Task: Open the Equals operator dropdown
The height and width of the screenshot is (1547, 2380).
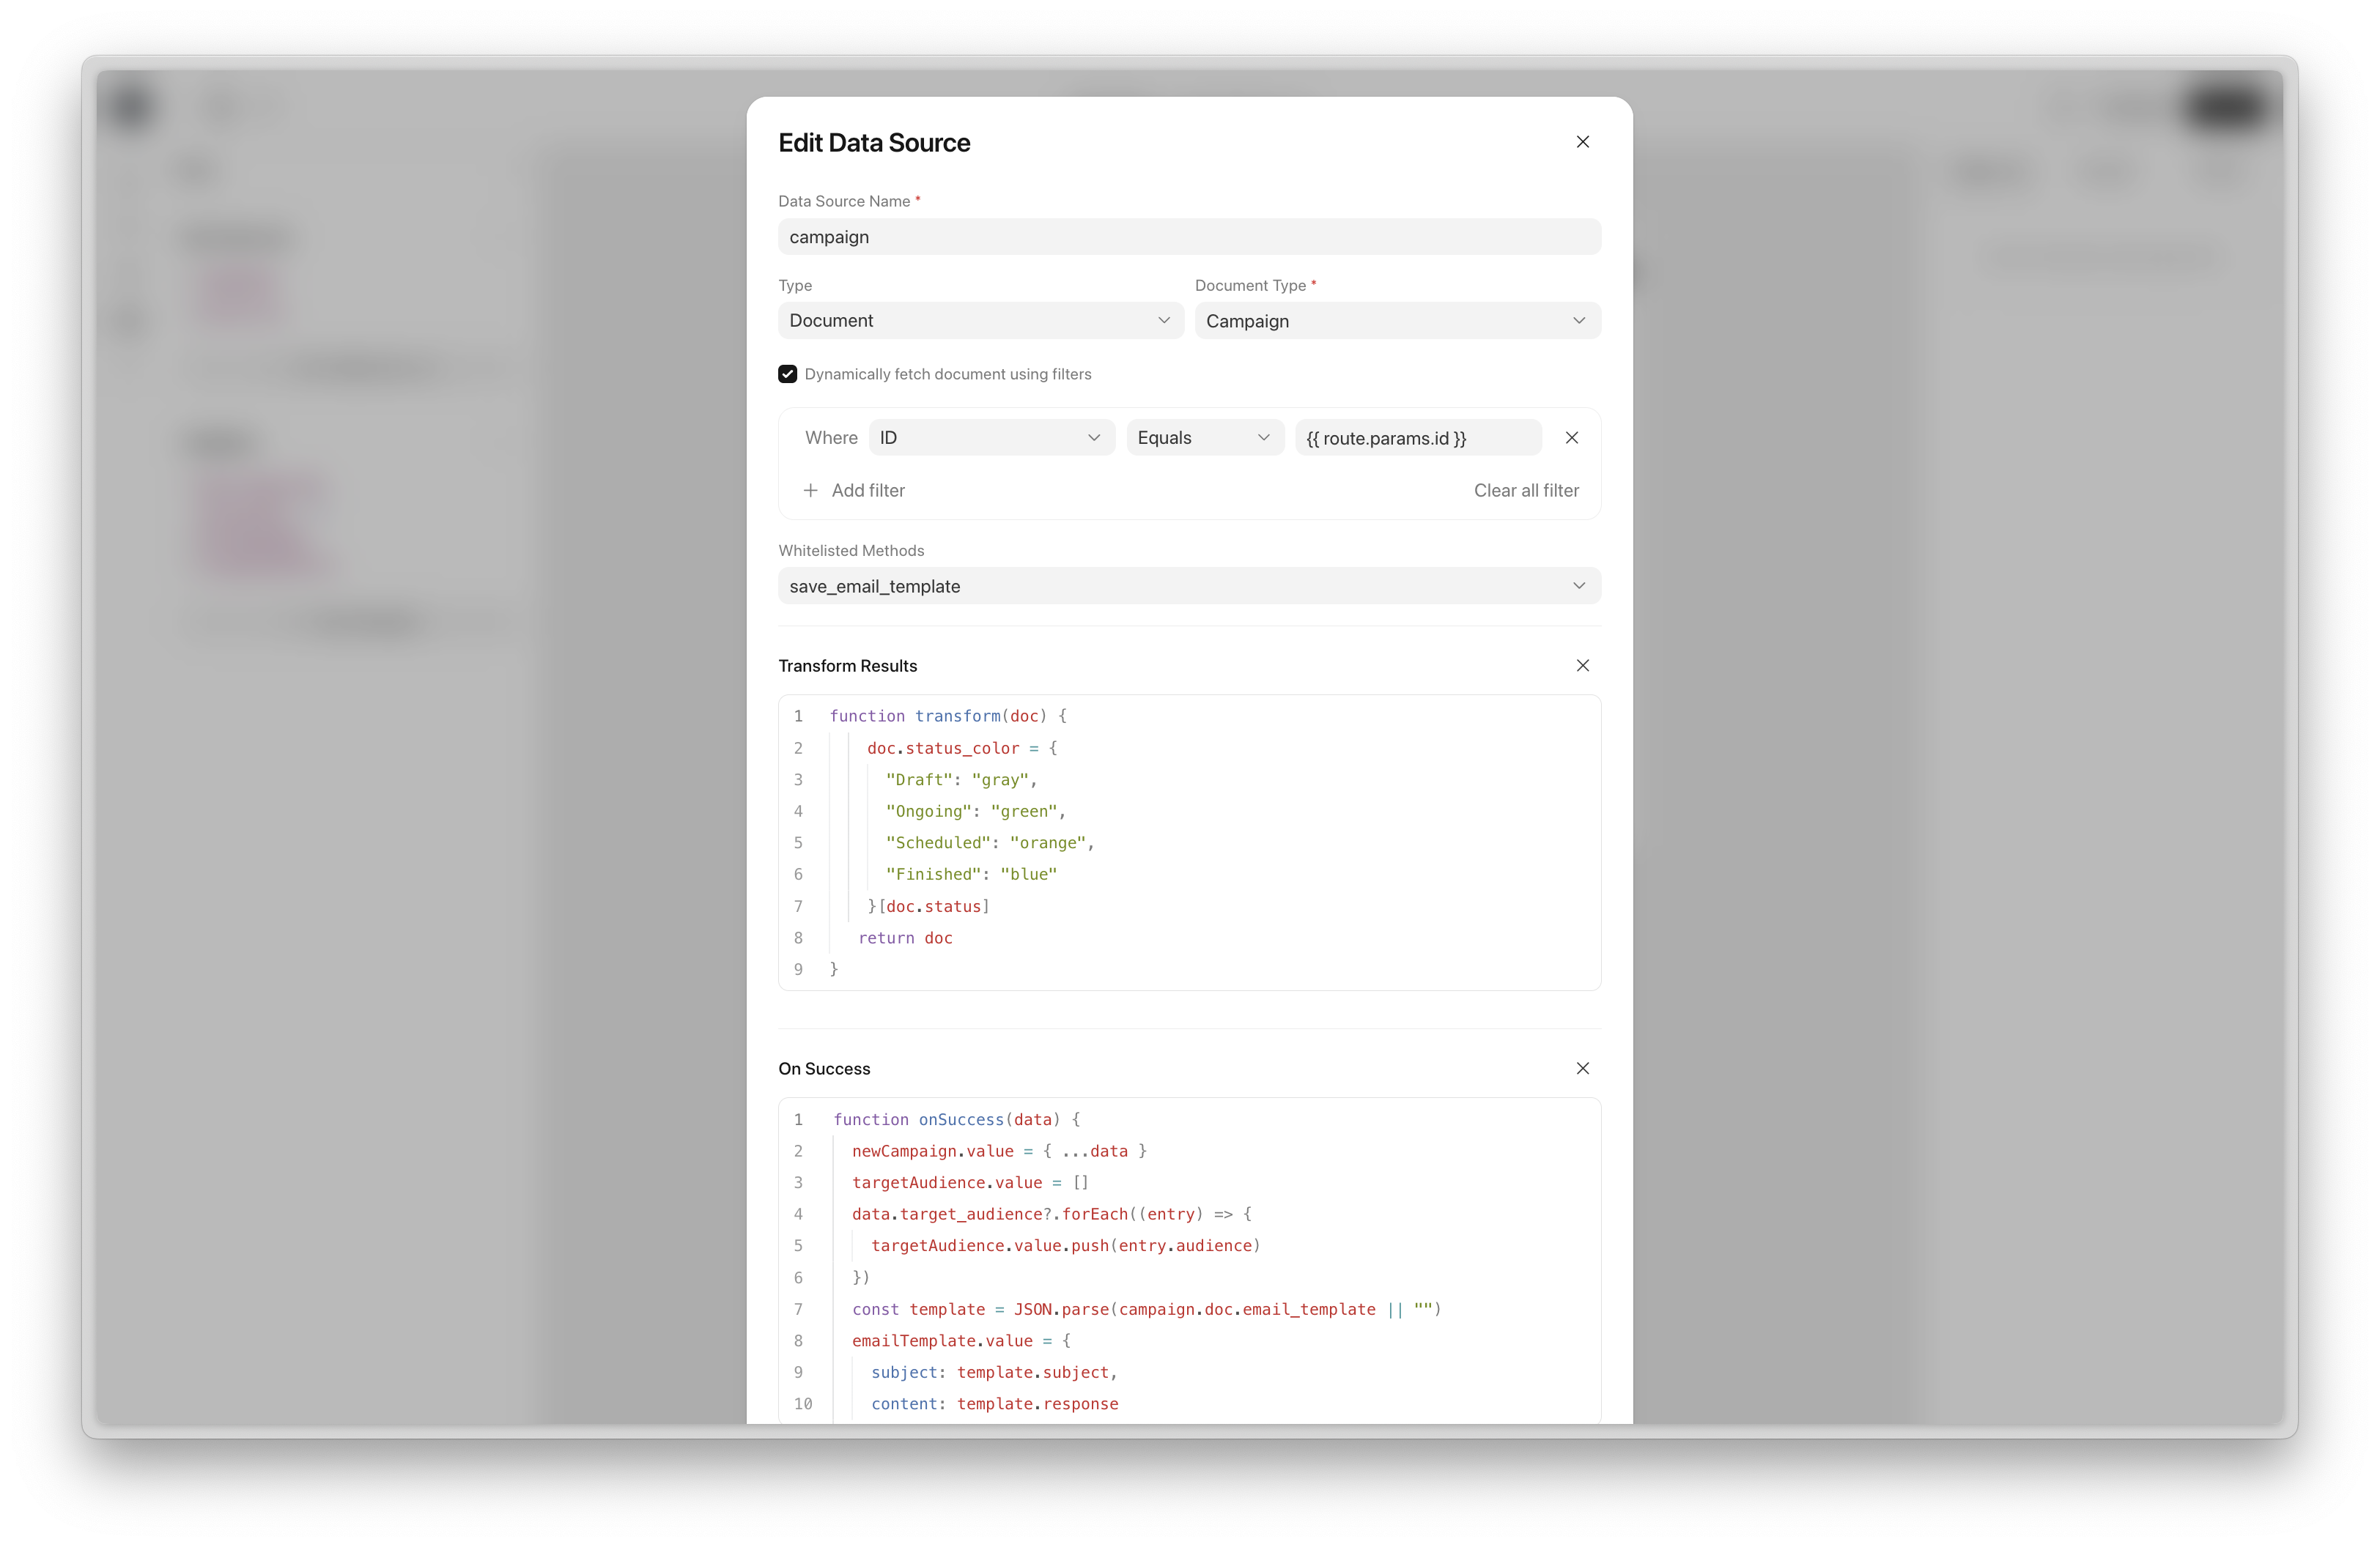Action: (1204, 438)
